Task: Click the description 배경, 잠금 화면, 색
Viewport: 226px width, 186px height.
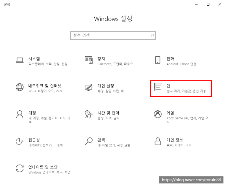Action: 111,91
